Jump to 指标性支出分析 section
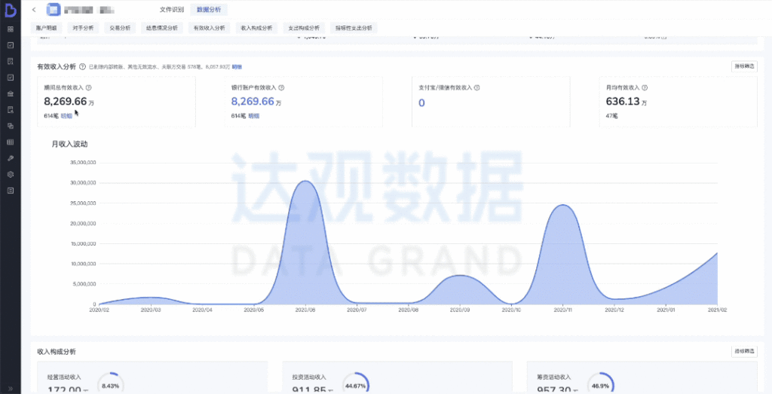772x394 pixels. [354, 28]
